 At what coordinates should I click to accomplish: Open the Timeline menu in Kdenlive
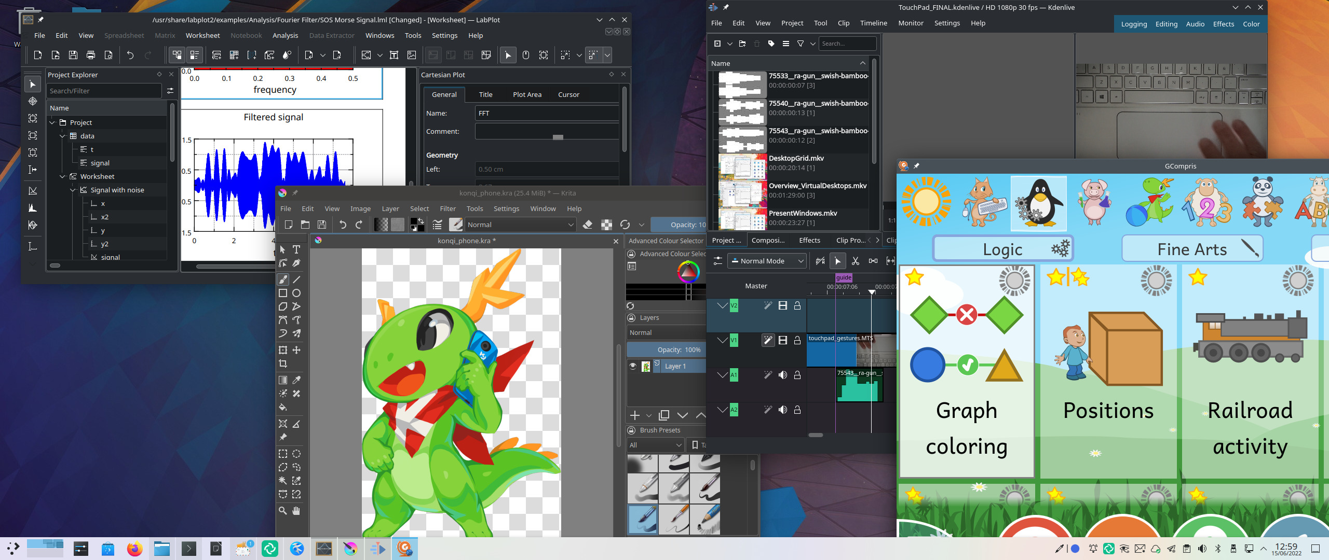(873, 23)
